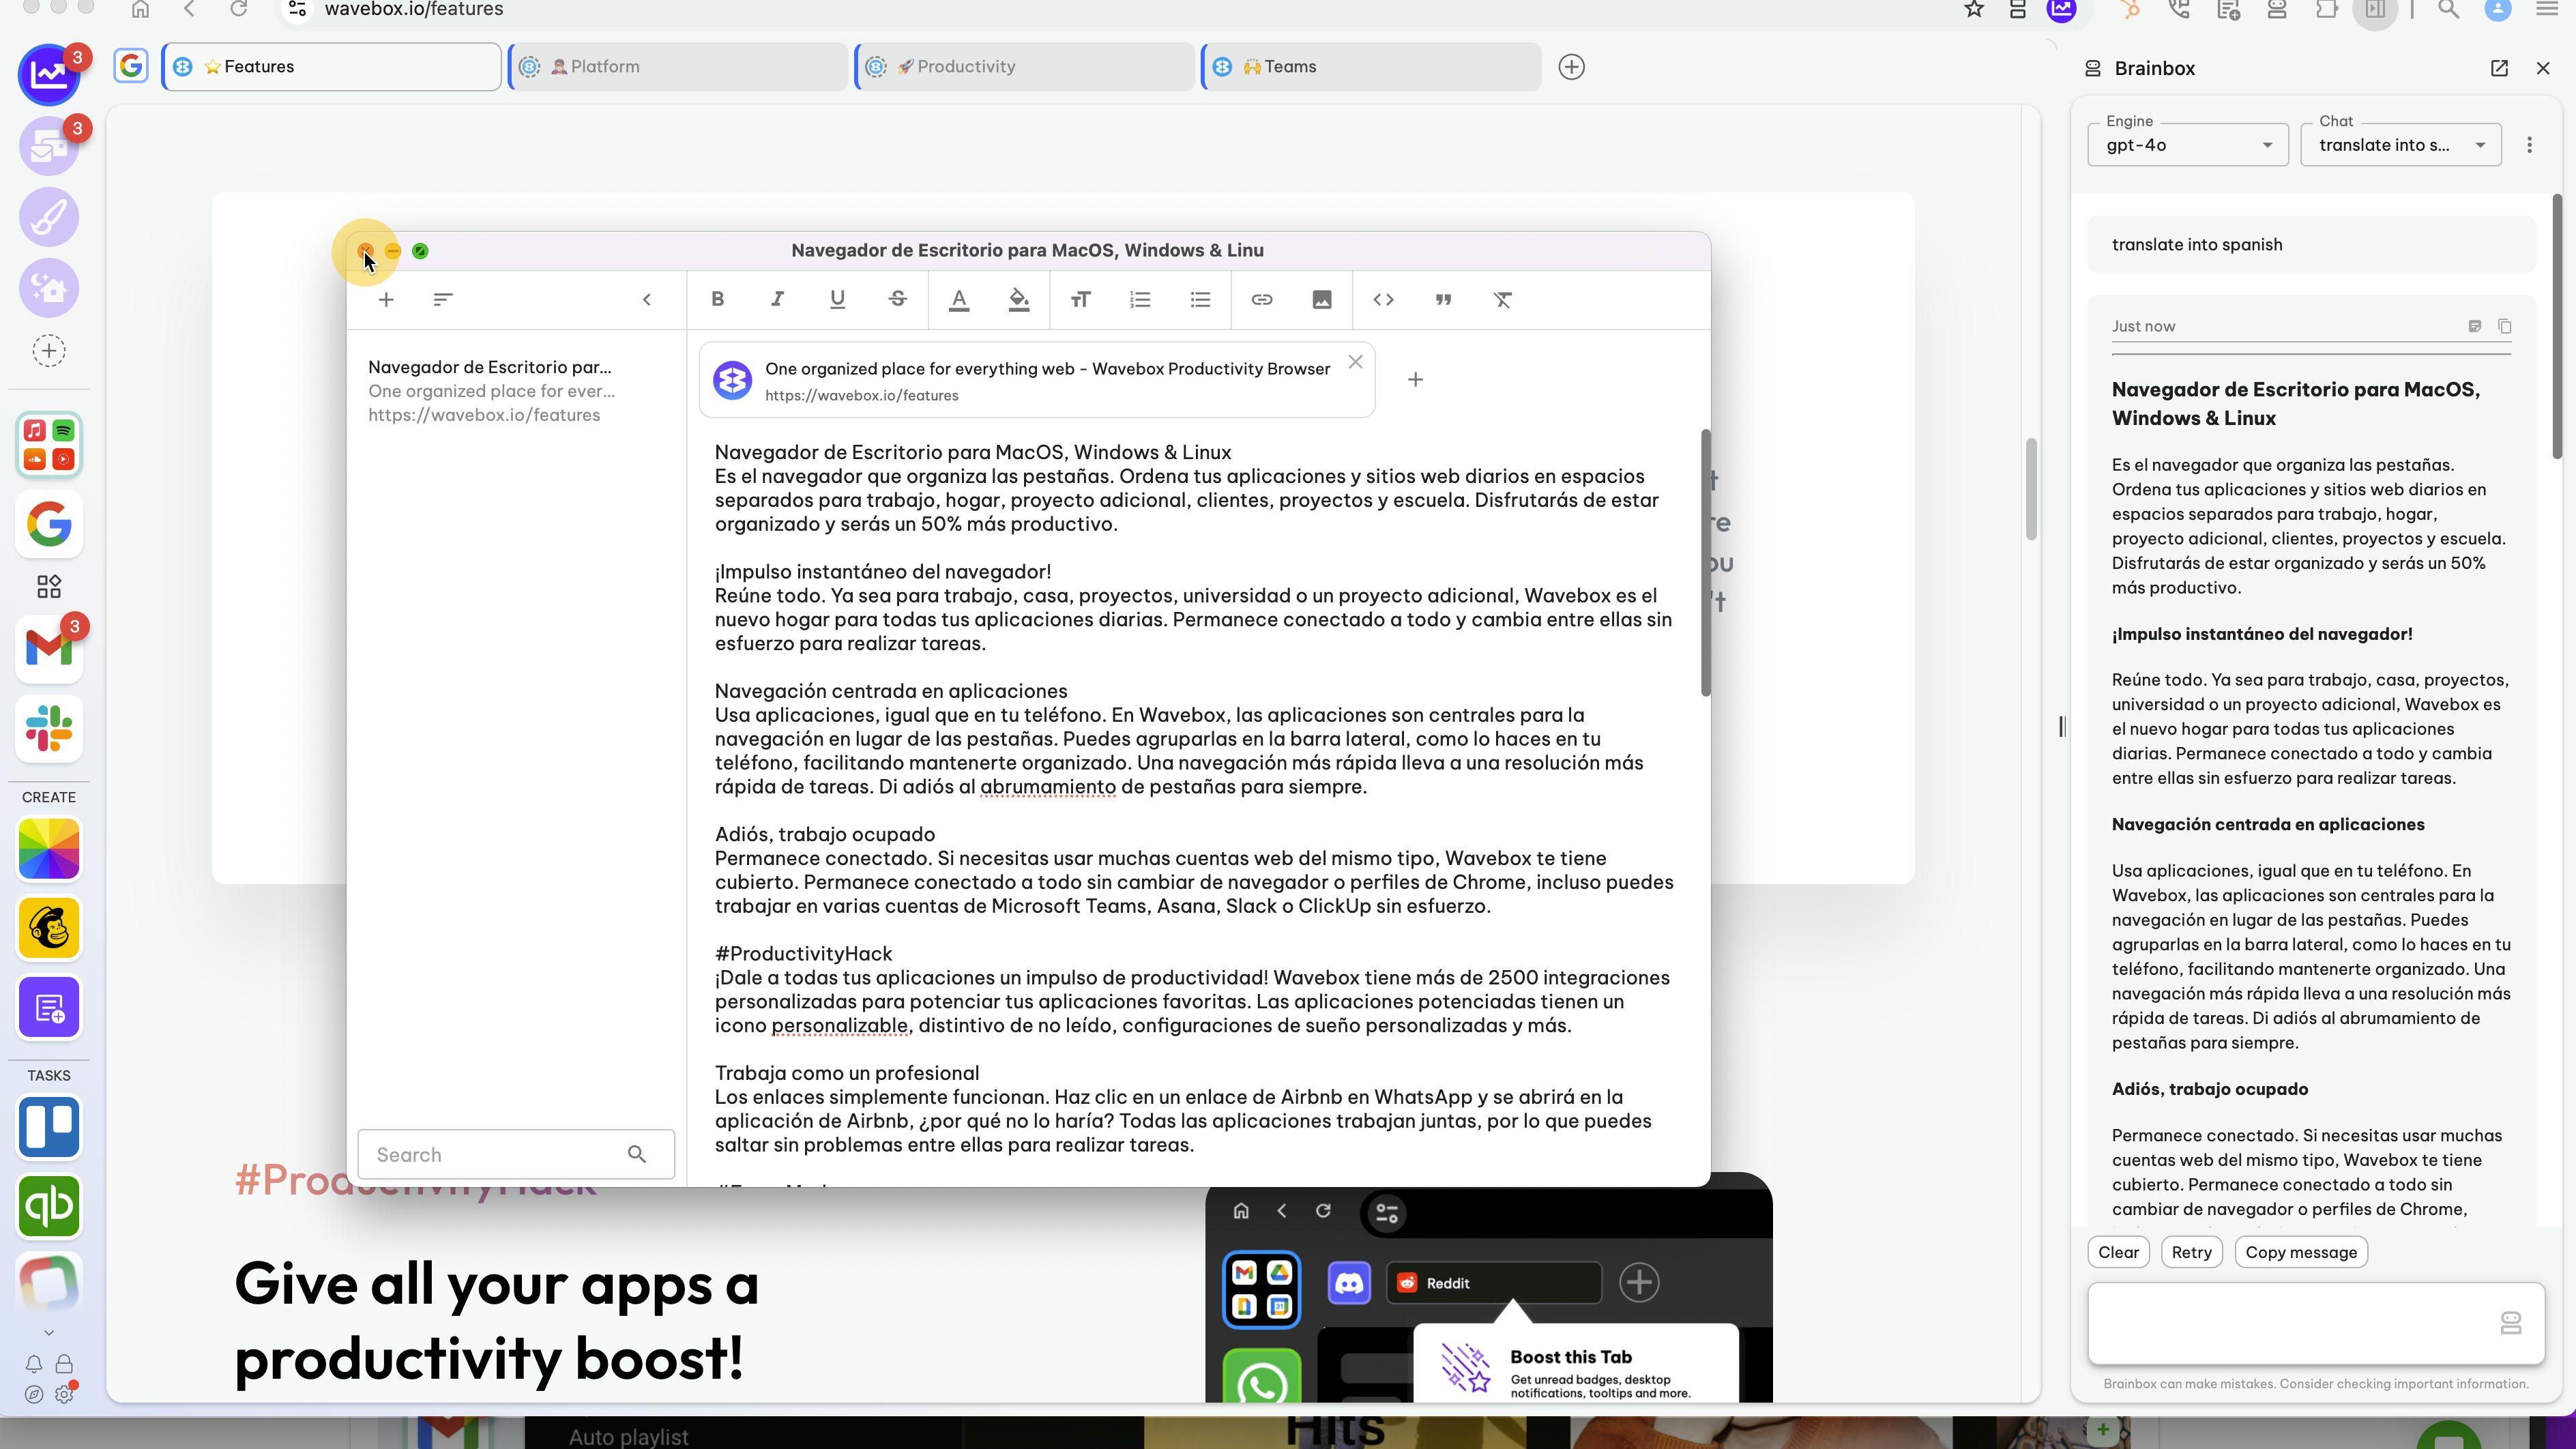
Task: Save Brainbox response as note icon
Action: pyautogui.click(x=2475, y=326)
